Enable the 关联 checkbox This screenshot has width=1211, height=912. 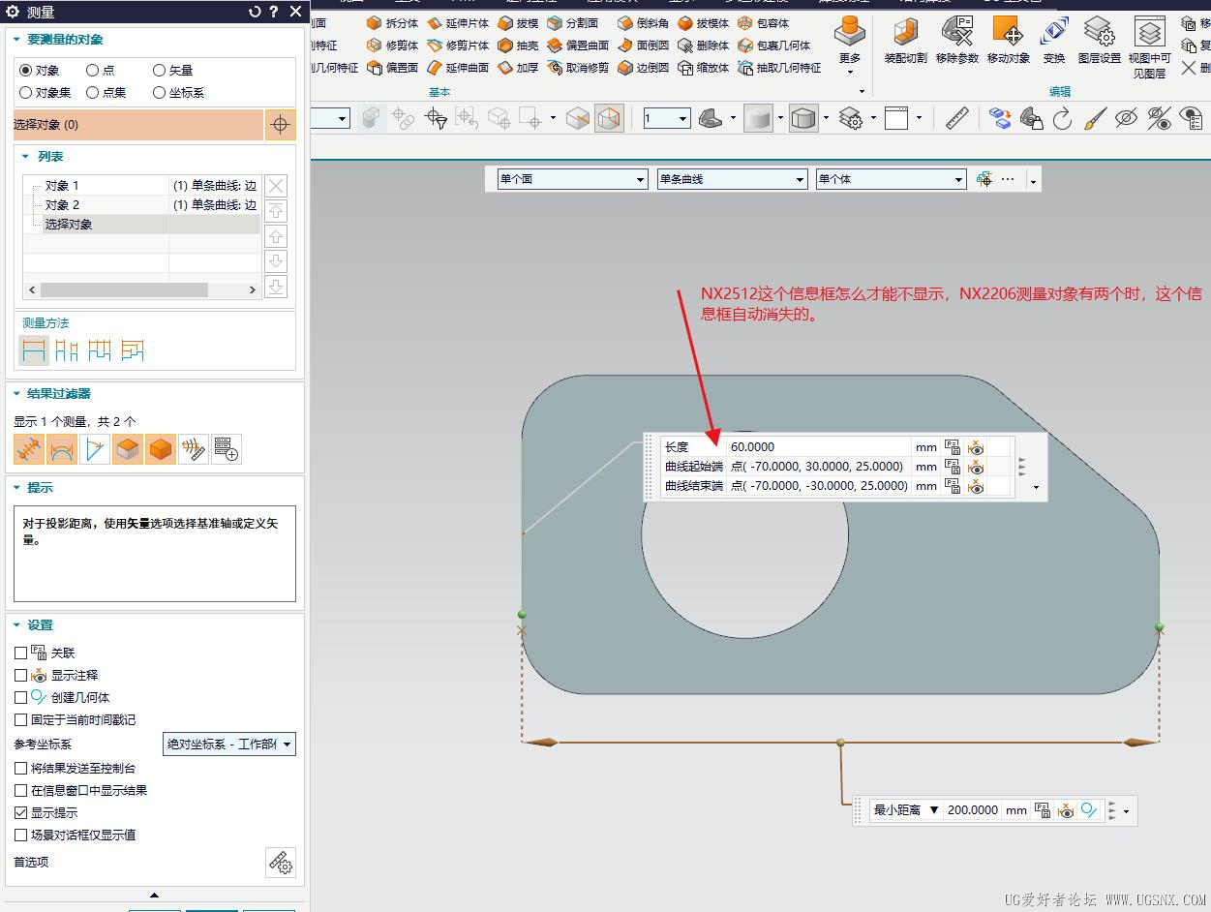[x=21, y=654]
